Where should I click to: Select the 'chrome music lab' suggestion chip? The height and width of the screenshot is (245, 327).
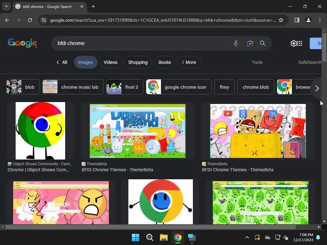(73, 87)
